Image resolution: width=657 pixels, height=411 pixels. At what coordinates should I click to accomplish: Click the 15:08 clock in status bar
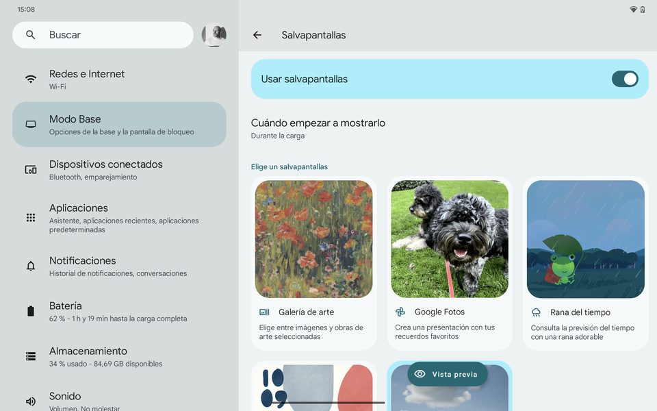26,9
